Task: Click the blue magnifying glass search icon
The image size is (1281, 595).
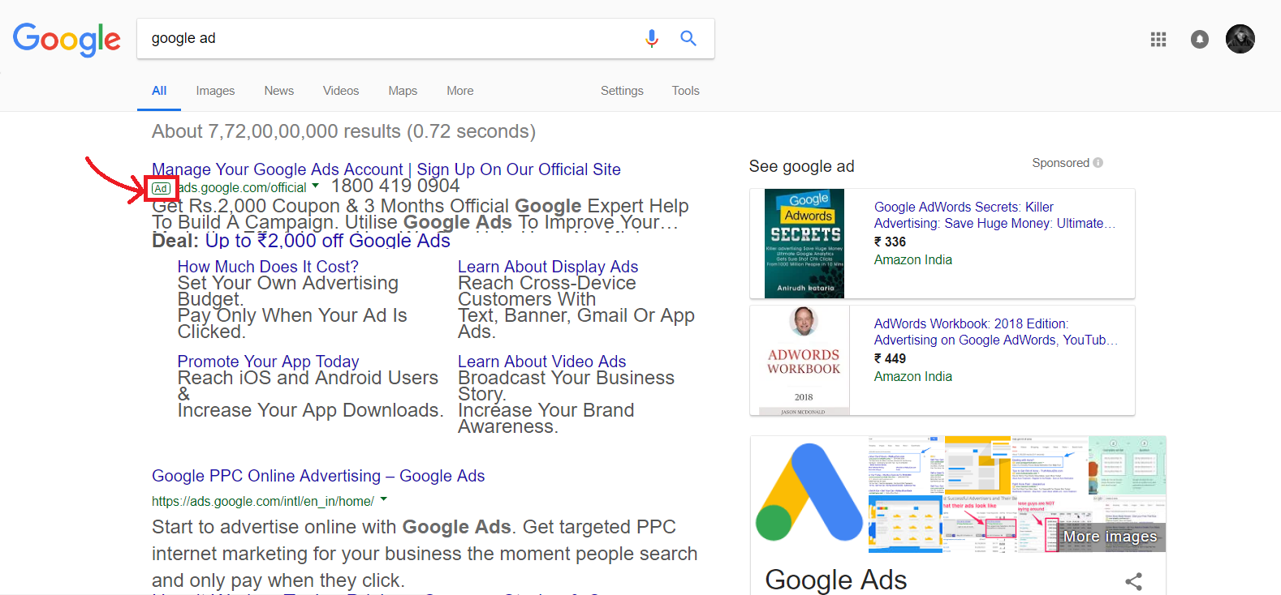Action: [688, 38]
